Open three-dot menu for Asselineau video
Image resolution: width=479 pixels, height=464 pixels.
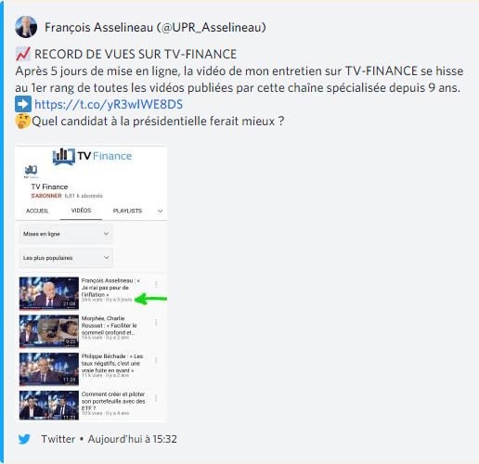pyautogui.click(x=156, y=284)
